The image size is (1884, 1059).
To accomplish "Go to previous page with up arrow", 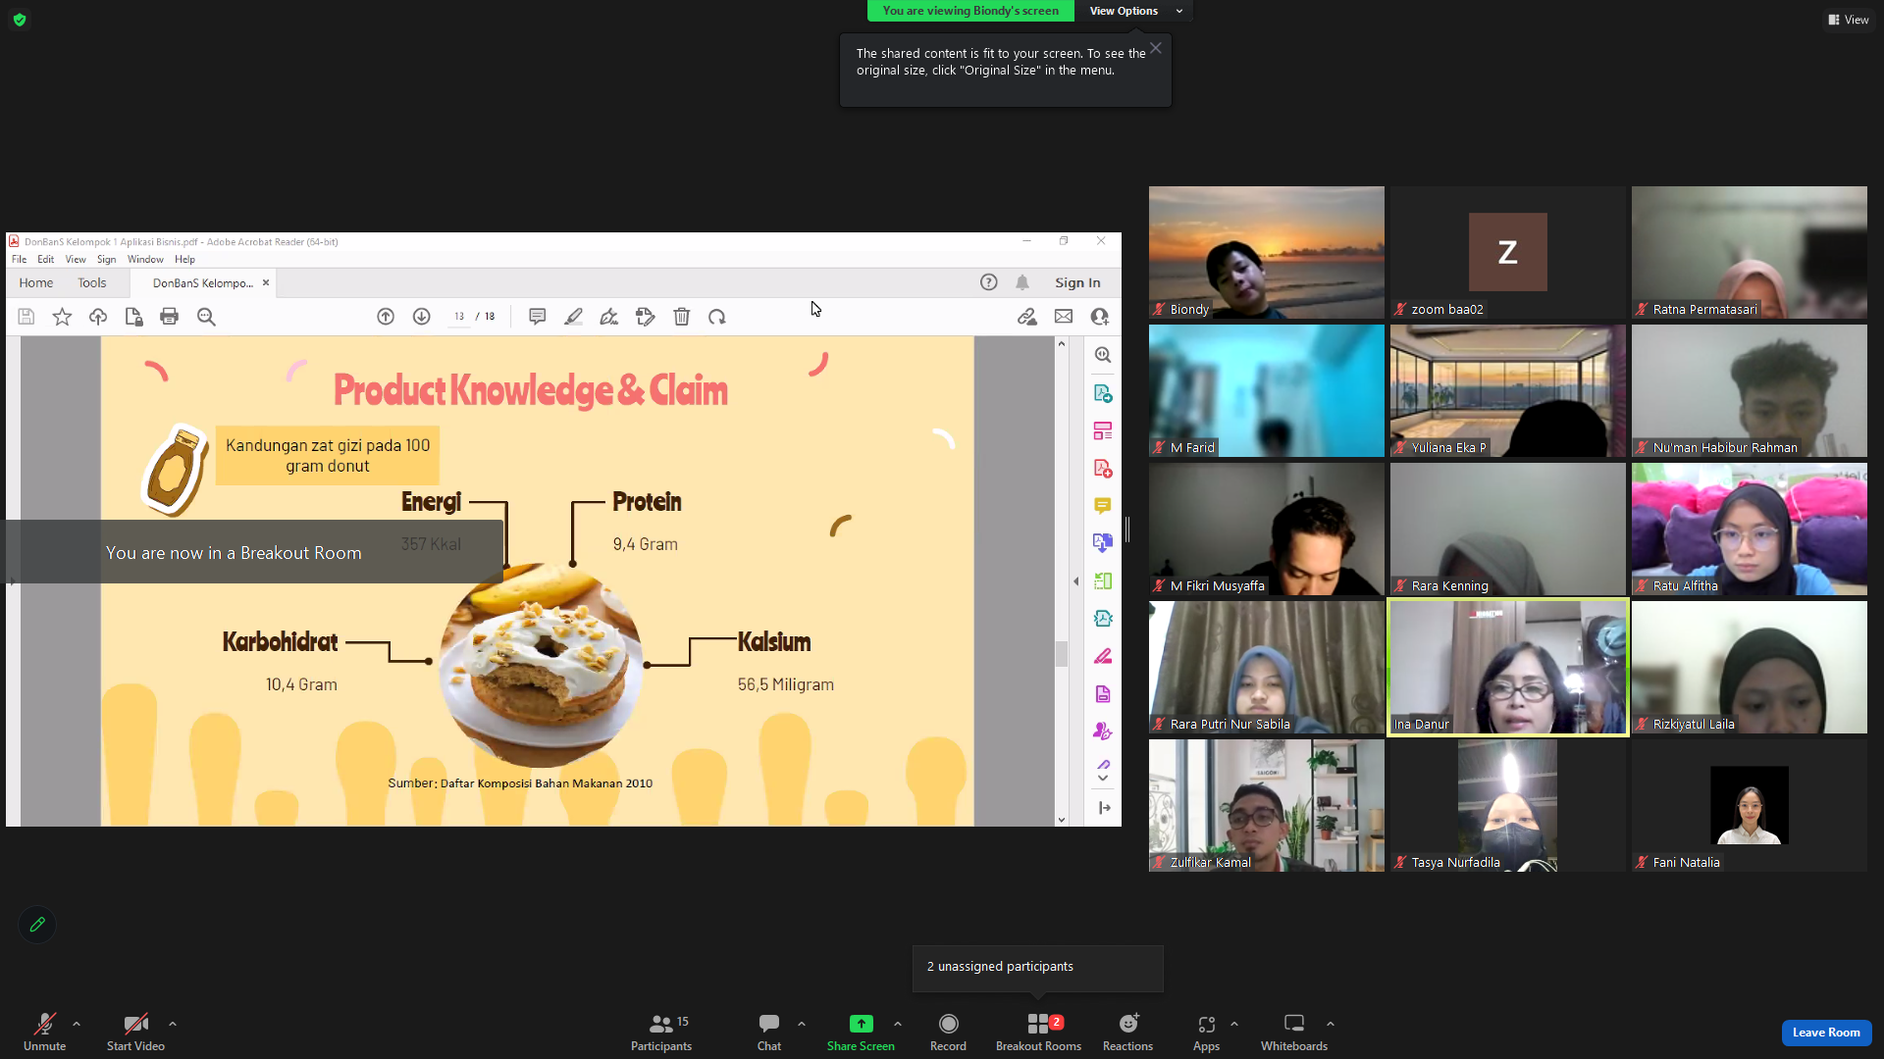I will 386,317.
